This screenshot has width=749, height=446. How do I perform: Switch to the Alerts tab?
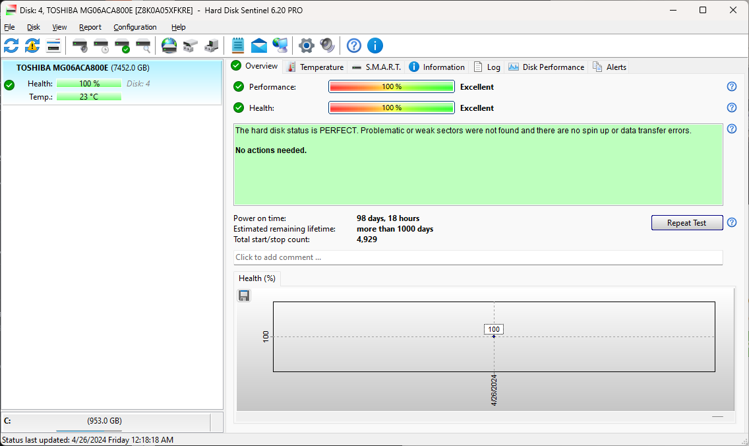pos(609,67)
